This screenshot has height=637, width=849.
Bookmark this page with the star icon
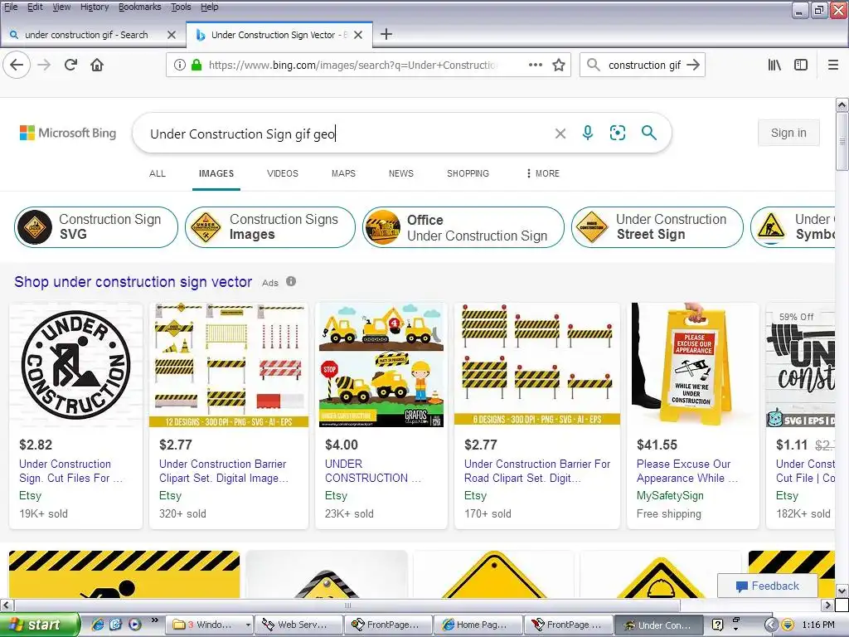[x=559, y=65]
